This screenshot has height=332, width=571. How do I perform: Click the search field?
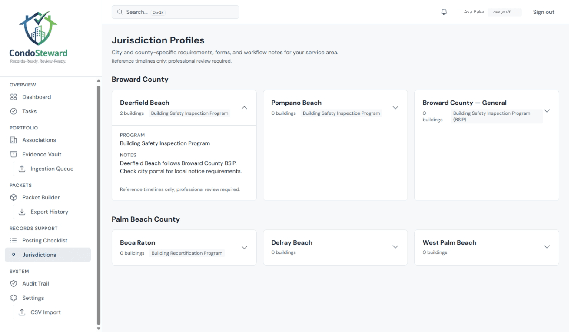pos(175,12)
